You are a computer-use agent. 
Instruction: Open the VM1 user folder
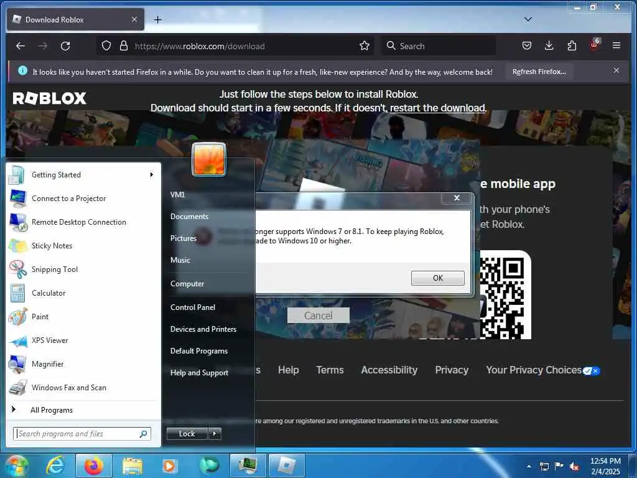coord(177,195)
